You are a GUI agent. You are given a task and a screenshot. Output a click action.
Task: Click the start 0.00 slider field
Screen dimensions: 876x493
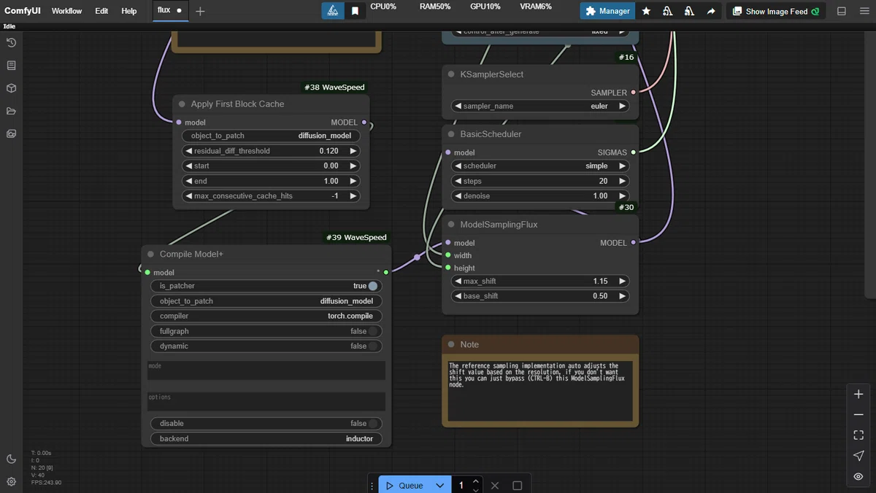click(271, 166)
